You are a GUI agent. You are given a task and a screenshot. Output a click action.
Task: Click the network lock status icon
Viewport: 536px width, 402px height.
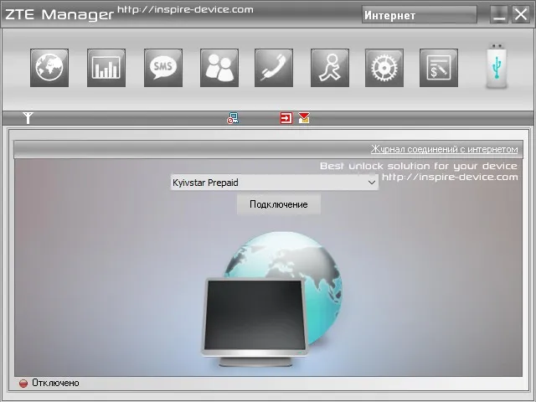coord(233,118)
